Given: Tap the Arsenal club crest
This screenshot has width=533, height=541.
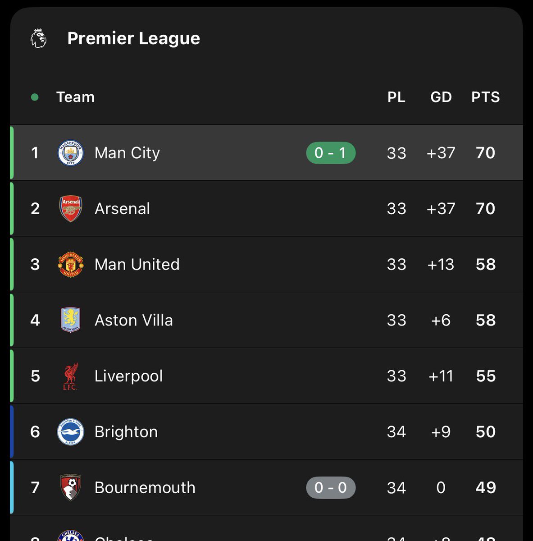Looking at the screenshot, I should click(x=71, y=209).
